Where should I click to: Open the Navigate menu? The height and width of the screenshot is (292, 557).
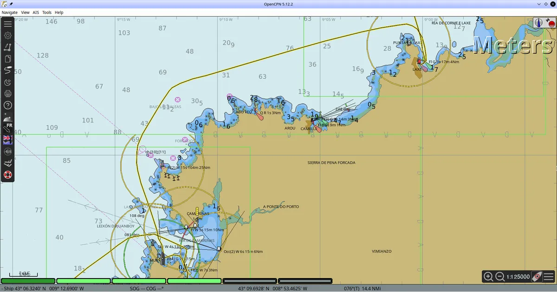point(9,13)
